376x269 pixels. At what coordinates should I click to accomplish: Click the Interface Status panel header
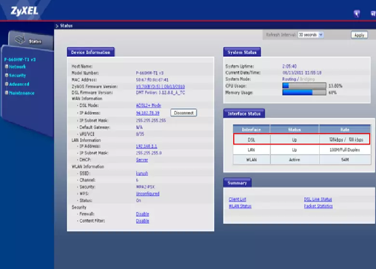pyautogui.click(x=244, y=113)
